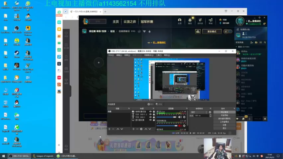This screenshot has width=283, height=159.
Task: Click League add friend icon
Action: click(252, 42)
